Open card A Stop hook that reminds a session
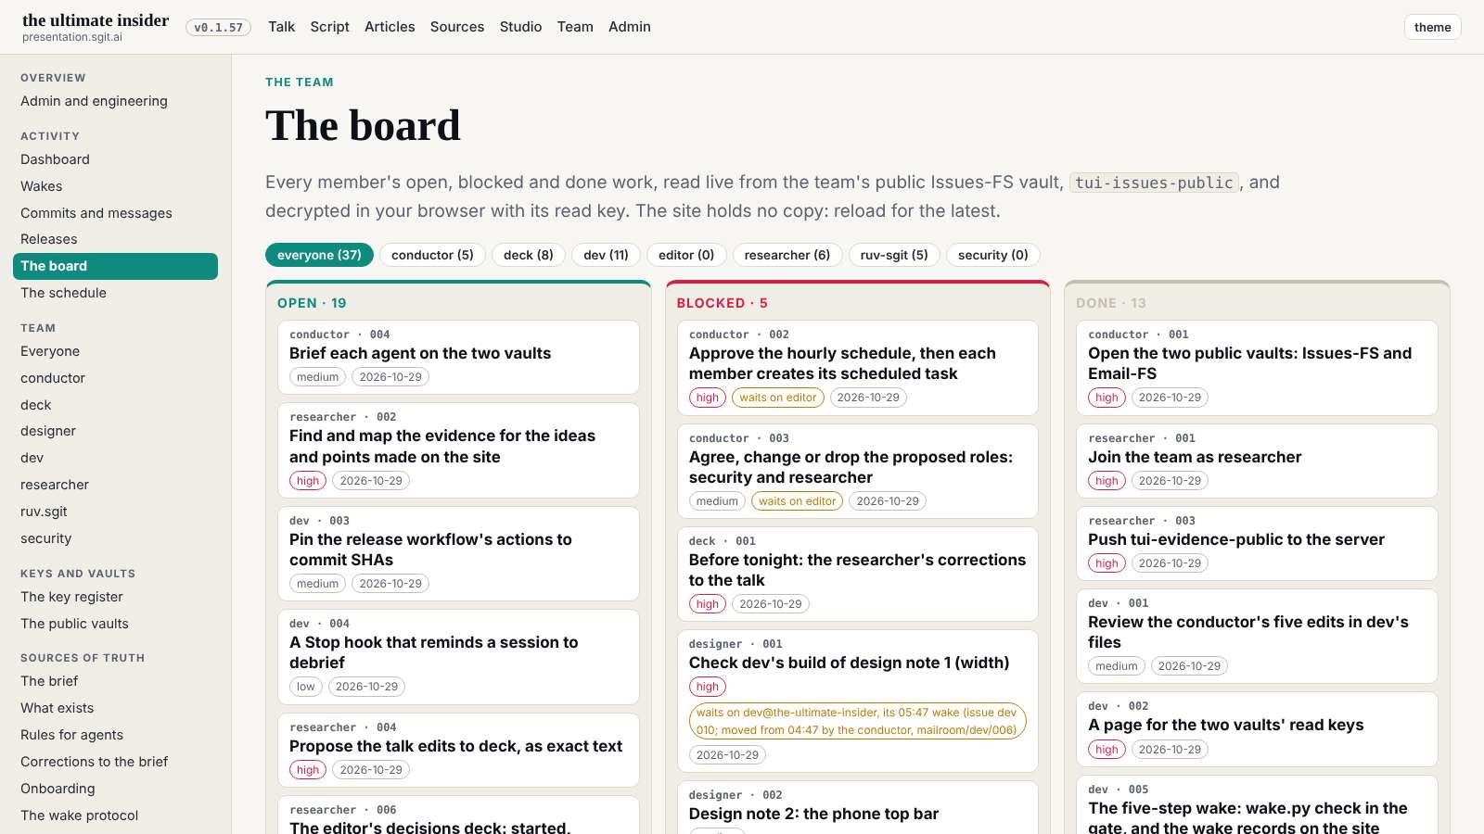The height and width of the screenshot is (834, 1484). (458, 656)
